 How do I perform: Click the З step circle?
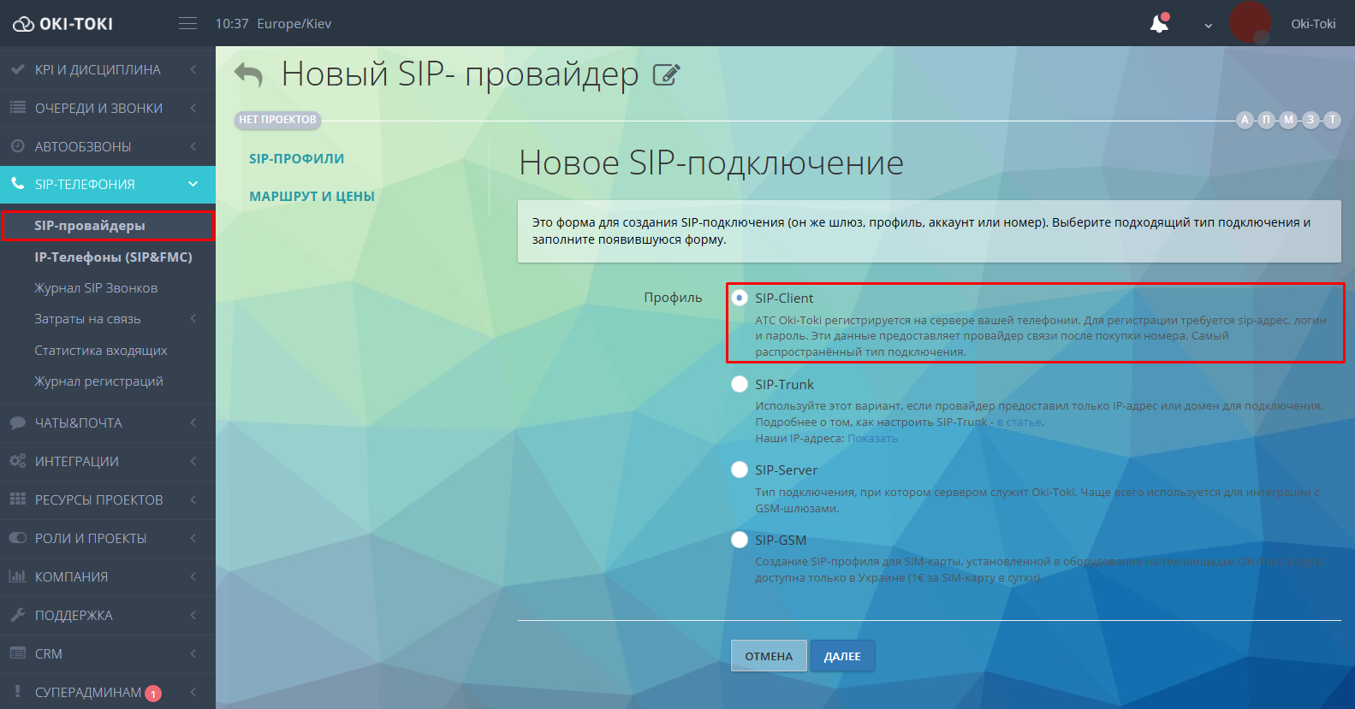[1310, 120]
